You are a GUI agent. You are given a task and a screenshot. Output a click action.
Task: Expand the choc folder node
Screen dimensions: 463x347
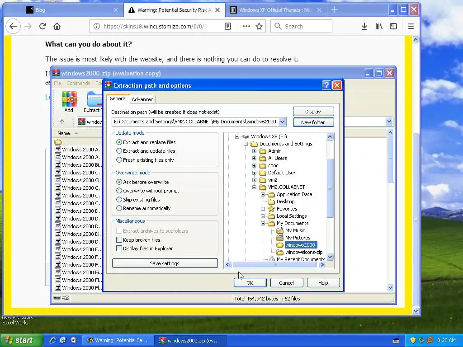pos(254,165)
